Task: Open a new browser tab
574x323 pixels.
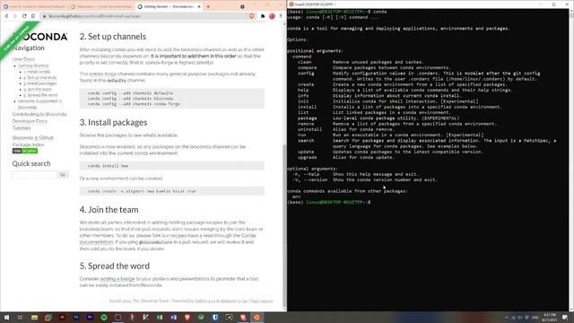Action: click(x=208, y=6)
